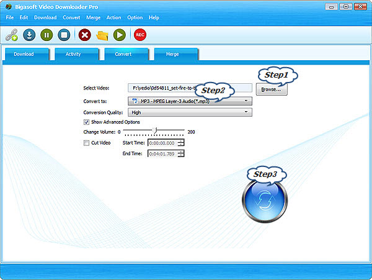Click the Browse... button

pos(272,89)
